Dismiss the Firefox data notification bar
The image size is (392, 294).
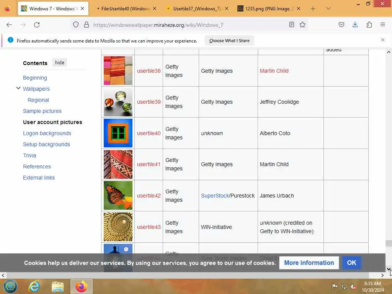(382, 40)
